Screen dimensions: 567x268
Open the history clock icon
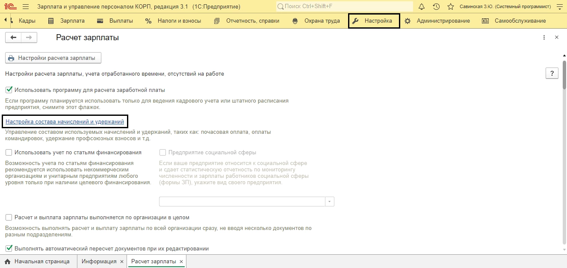pyautogui.click(x=436, y=7)
